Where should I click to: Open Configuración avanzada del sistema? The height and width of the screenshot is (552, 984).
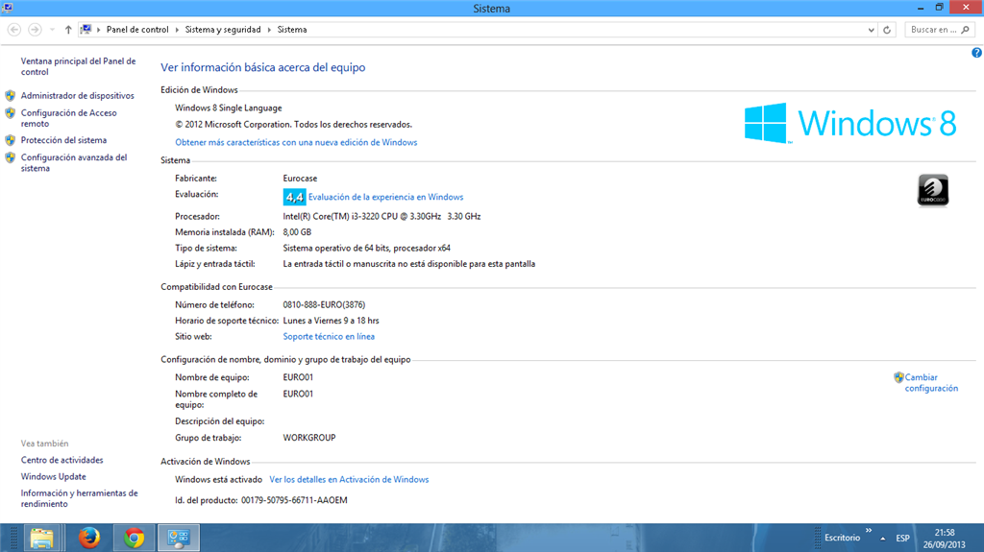(x=73, y=162)
